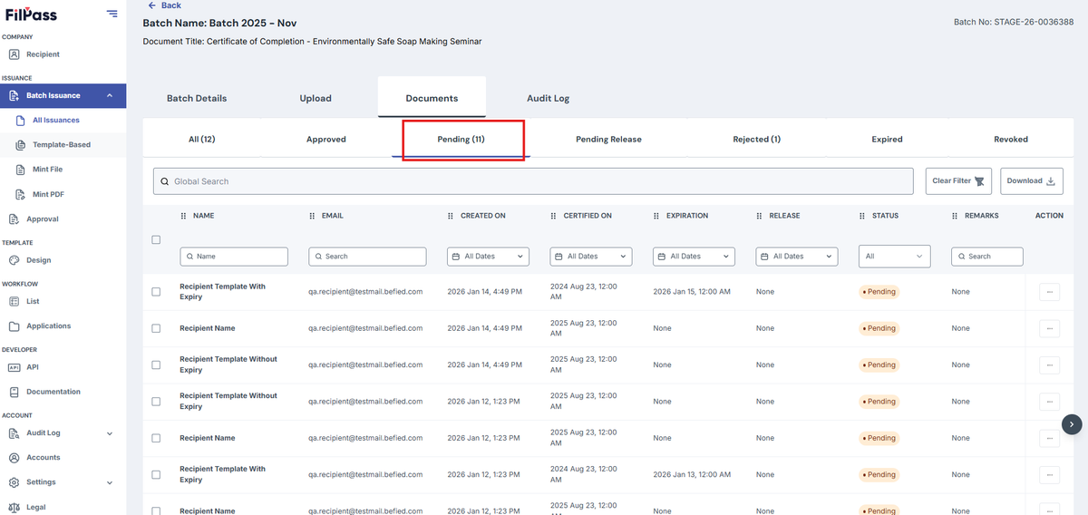The height and width of the screenshot is (515, 1088).
Task: Click the FilPass logo
Action: click(29, 14)
